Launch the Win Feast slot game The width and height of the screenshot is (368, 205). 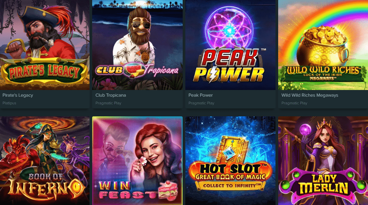pyautogui.click(x=137, y=161)
